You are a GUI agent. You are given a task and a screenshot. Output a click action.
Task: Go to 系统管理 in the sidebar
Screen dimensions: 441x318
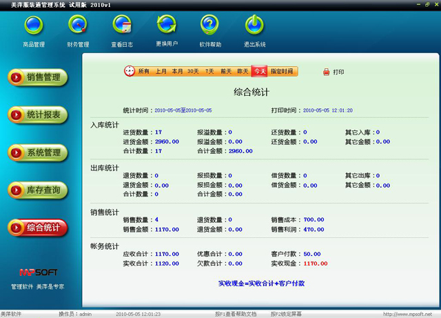click(x=39, y=152)
